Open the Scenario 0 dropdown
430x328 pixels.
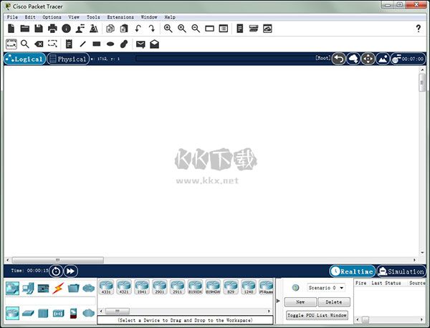(x=326, y=288)
